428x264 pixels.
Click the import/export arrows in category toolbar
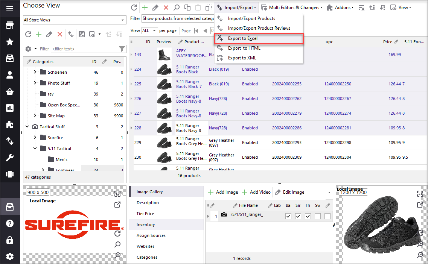point(71,34)
